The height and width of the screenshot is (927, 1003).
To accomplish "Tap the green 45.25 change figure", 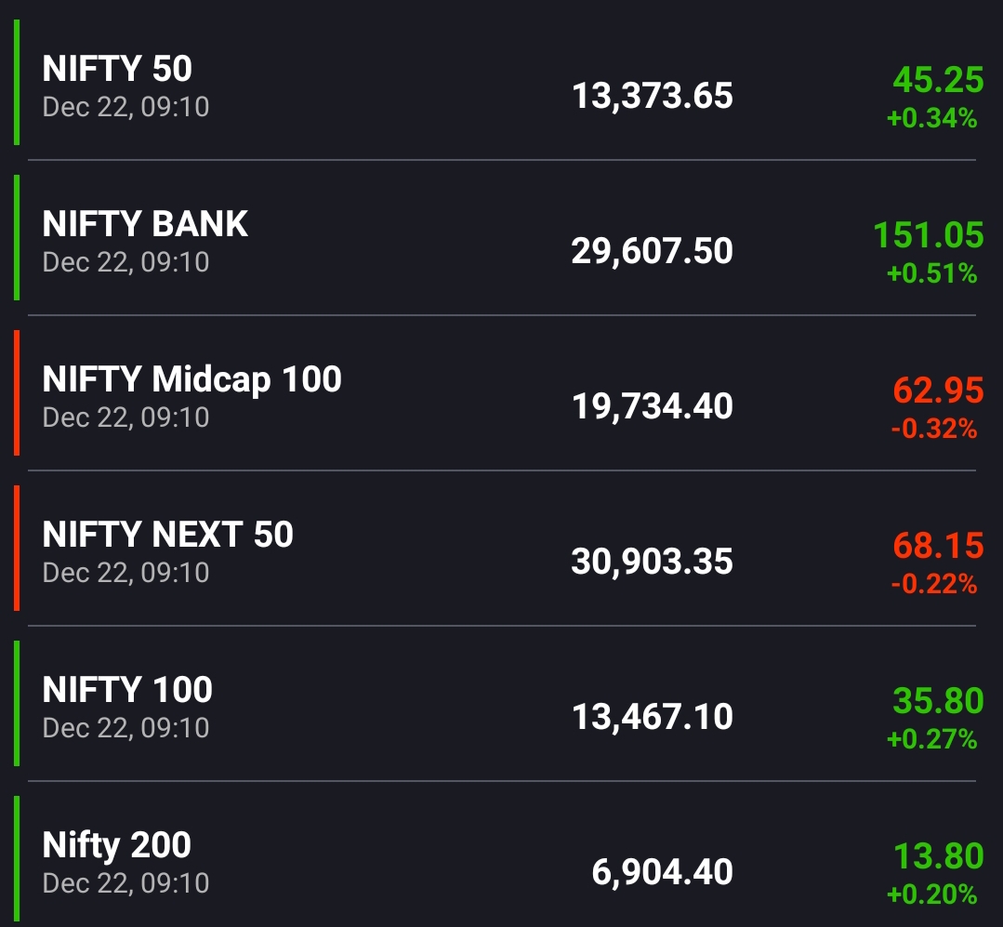I will (937, 80).
